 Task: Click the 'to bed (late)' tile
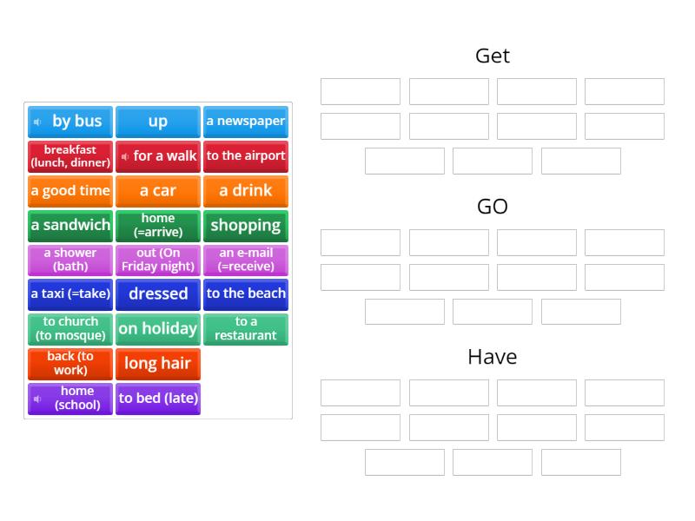(x=158, y=399)
